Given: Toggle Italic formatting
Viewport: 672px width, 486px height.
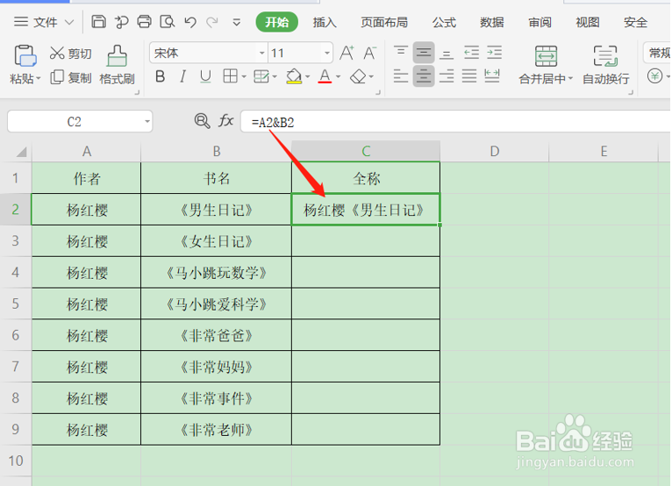Looking at the screenshot, I should coord(183,76).
